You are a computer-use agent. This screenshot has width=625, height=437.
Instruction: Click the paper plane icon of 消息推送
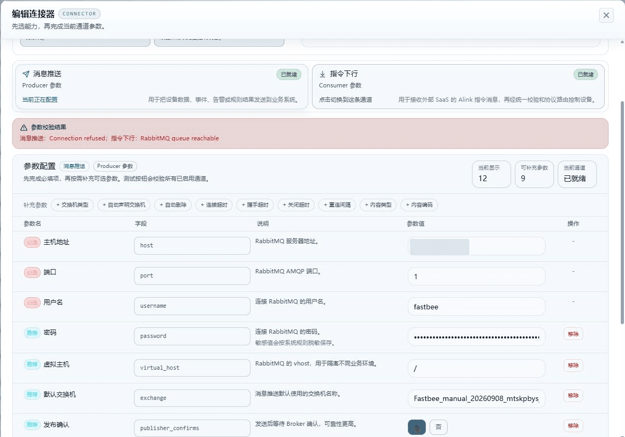[26, 74]
